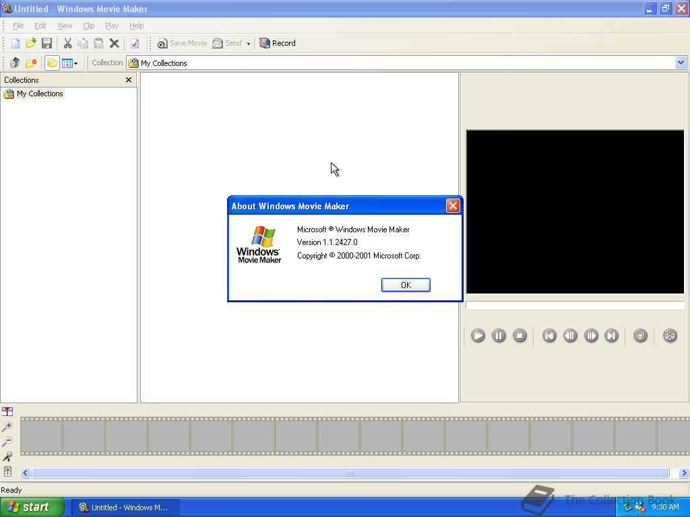690x517 pixels.
Task: Click OK in the About dialog
Action: [x=406, y=285]
